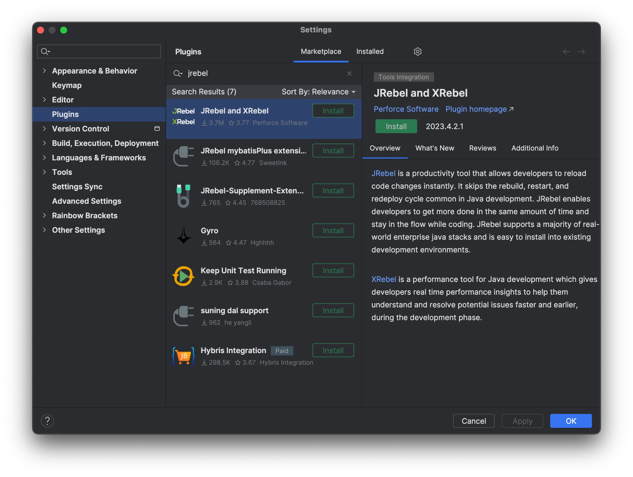Click the Paid tag on Hybris Integration
633x477 pixels.
click(x=282, y=351)
